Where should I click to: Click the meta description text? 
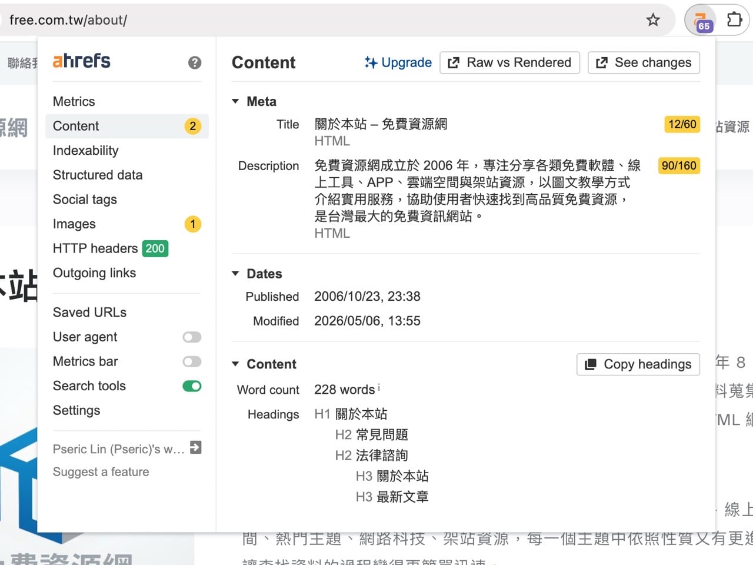click(x=478, y=191)
